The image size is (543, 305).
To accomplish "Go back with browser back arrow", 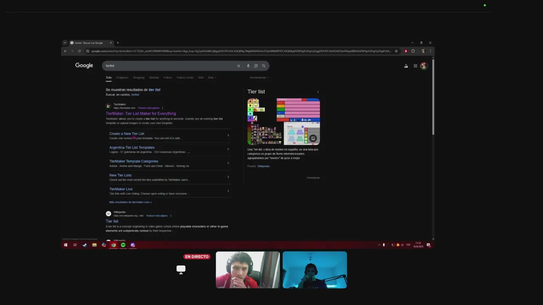I will [x=65, y=51].
